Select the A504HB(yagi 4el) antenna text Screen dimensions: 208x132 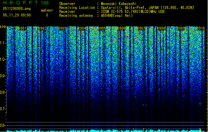(117, 16)
